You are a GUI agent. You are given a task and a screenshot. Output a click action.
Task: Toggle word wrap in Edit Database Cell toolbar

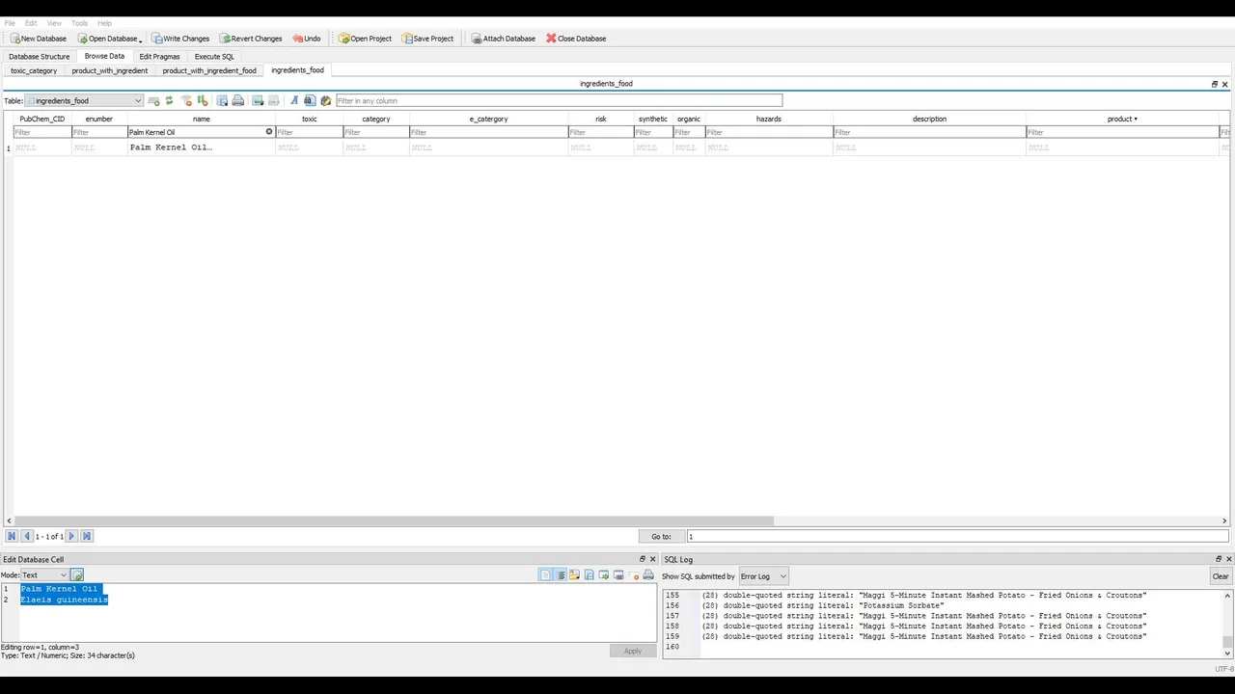(x=561, y=575)
